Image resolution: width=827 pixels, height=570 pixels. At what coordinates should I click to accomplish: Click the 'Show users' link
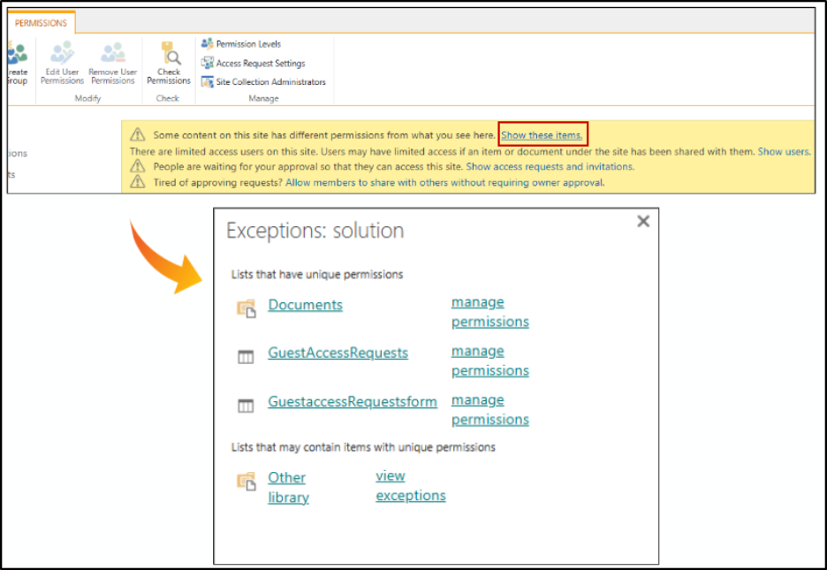click(x=783, y=151)
